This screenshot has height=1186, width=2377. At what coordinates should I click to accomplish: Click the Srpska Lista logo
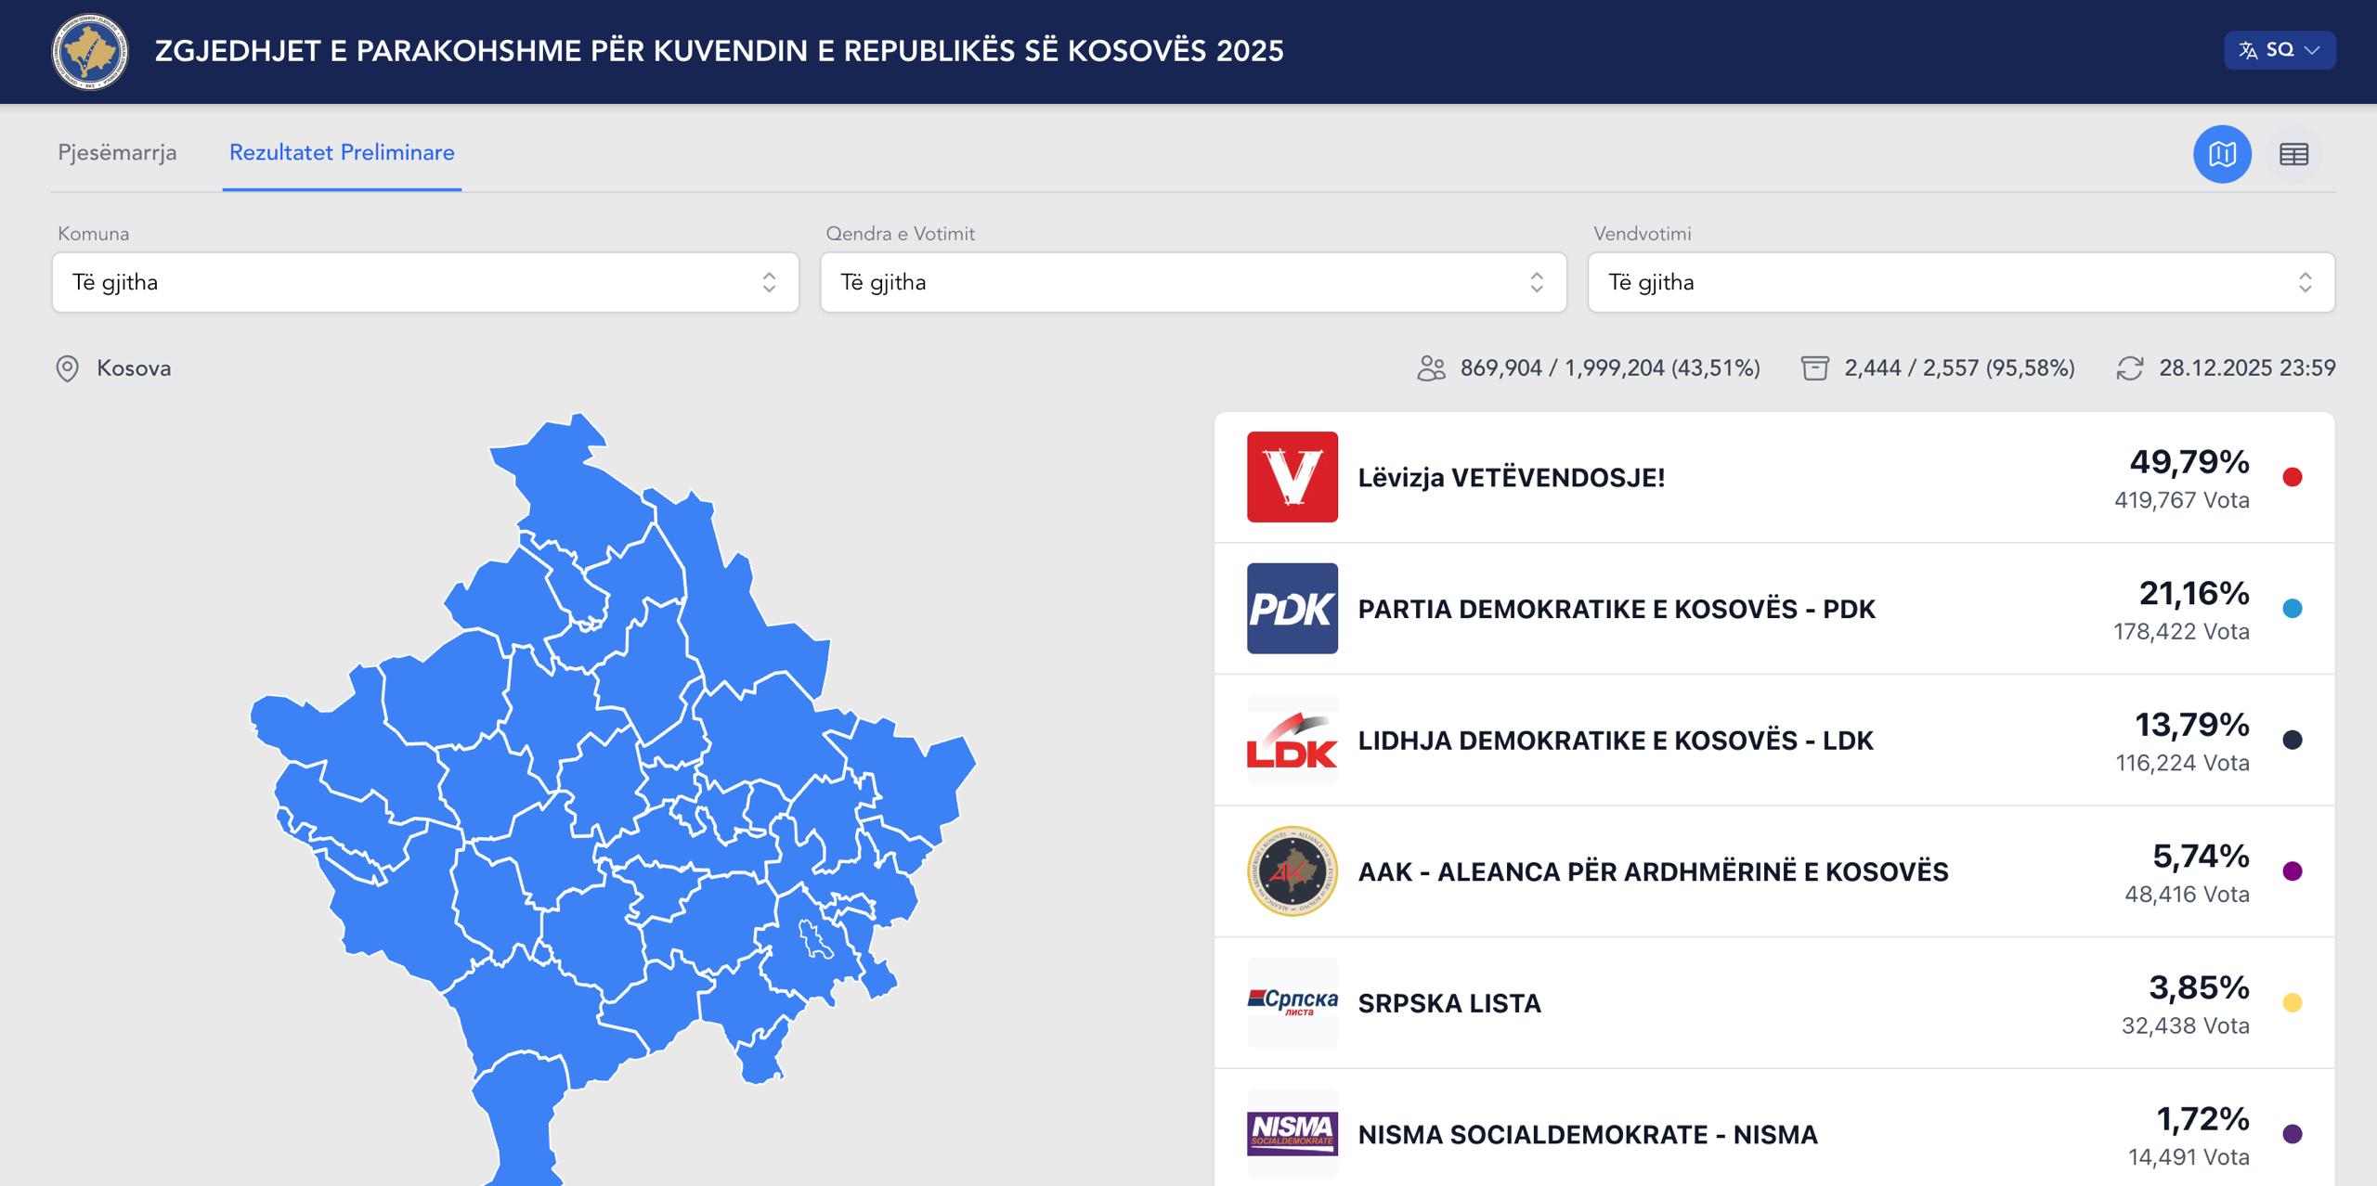click(1292, 1002)
